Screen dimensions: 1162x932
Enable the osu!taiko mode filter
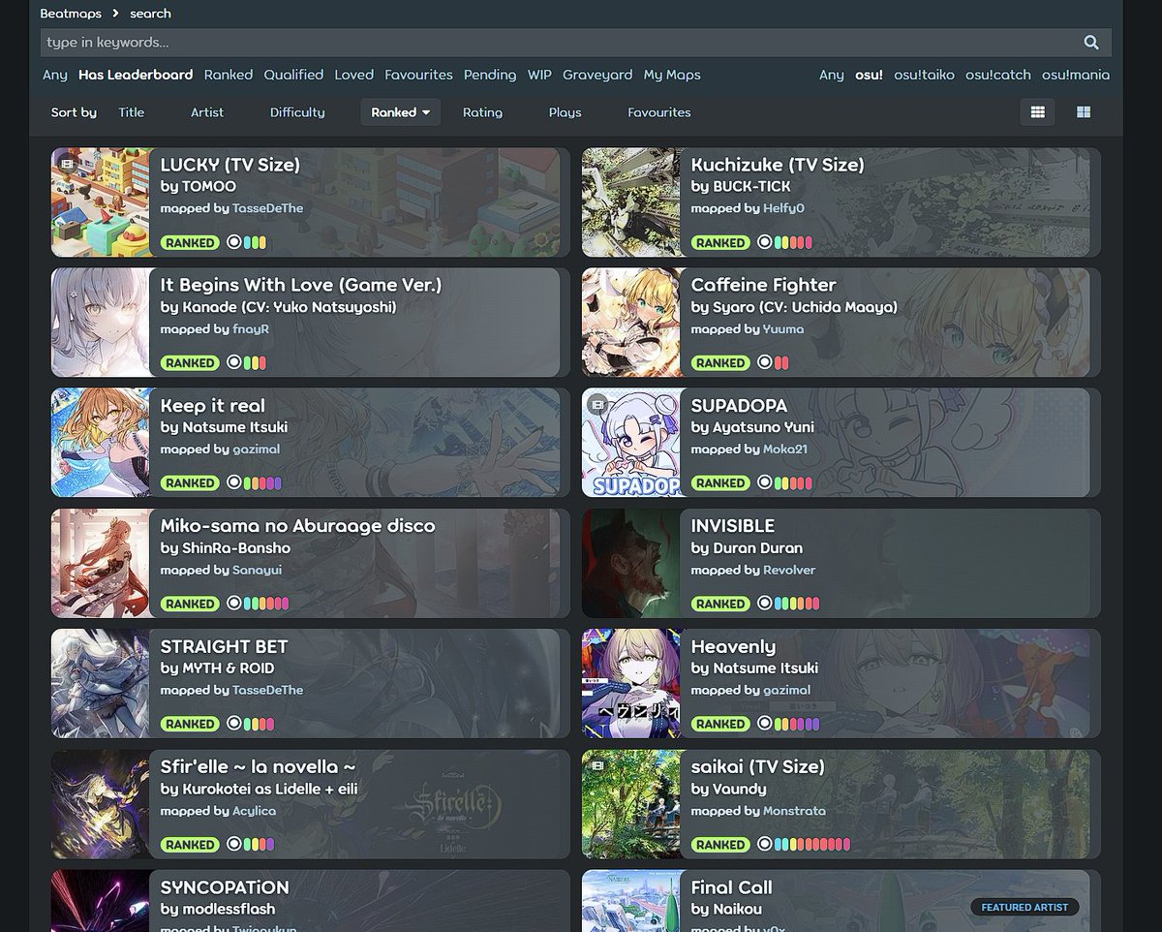pyautogui.click(x=927, y=75)
